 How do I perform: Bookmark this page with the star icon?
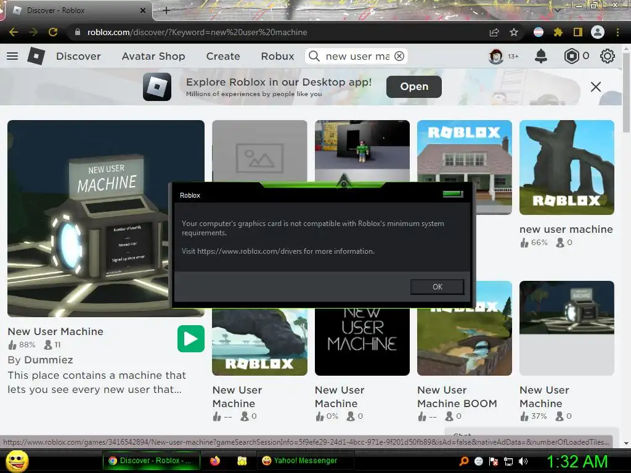(x=514, y=32)
